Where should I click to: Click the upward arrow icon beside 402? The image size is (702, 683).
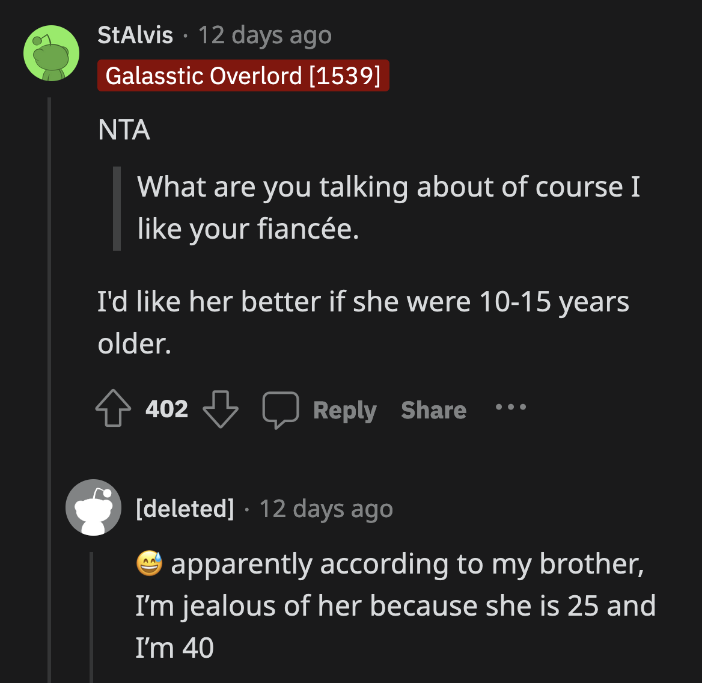pyautogui.click(x=113, y=409)
